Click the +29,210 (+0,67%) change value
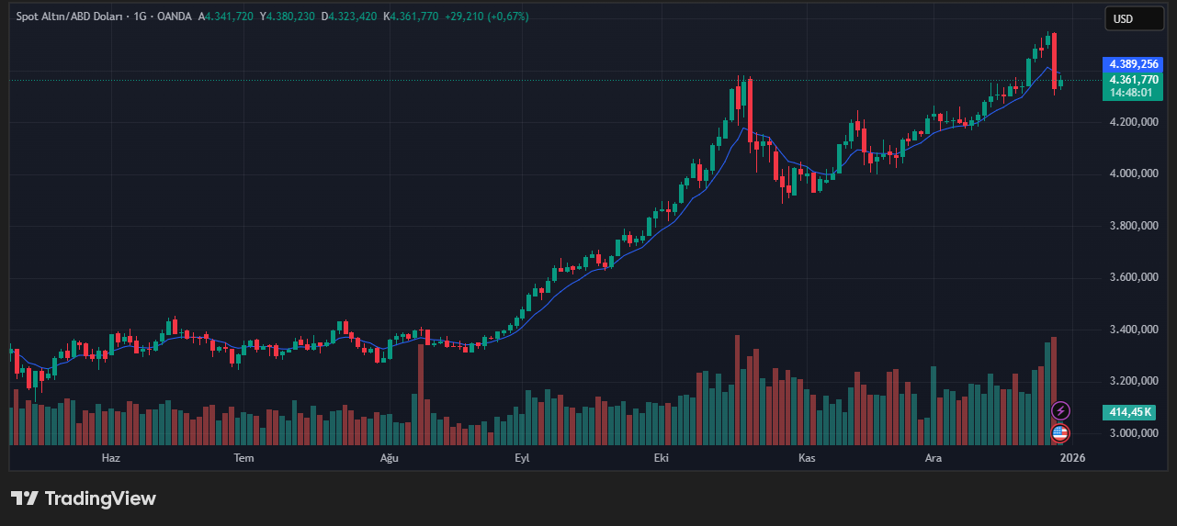This screenshot has width=1177, height=526. click(486, 17)
